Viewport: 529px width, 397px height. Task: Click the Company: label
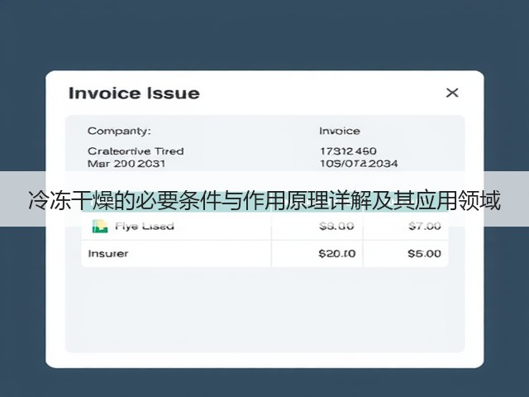pyautogui.click(x=119, y=131)
